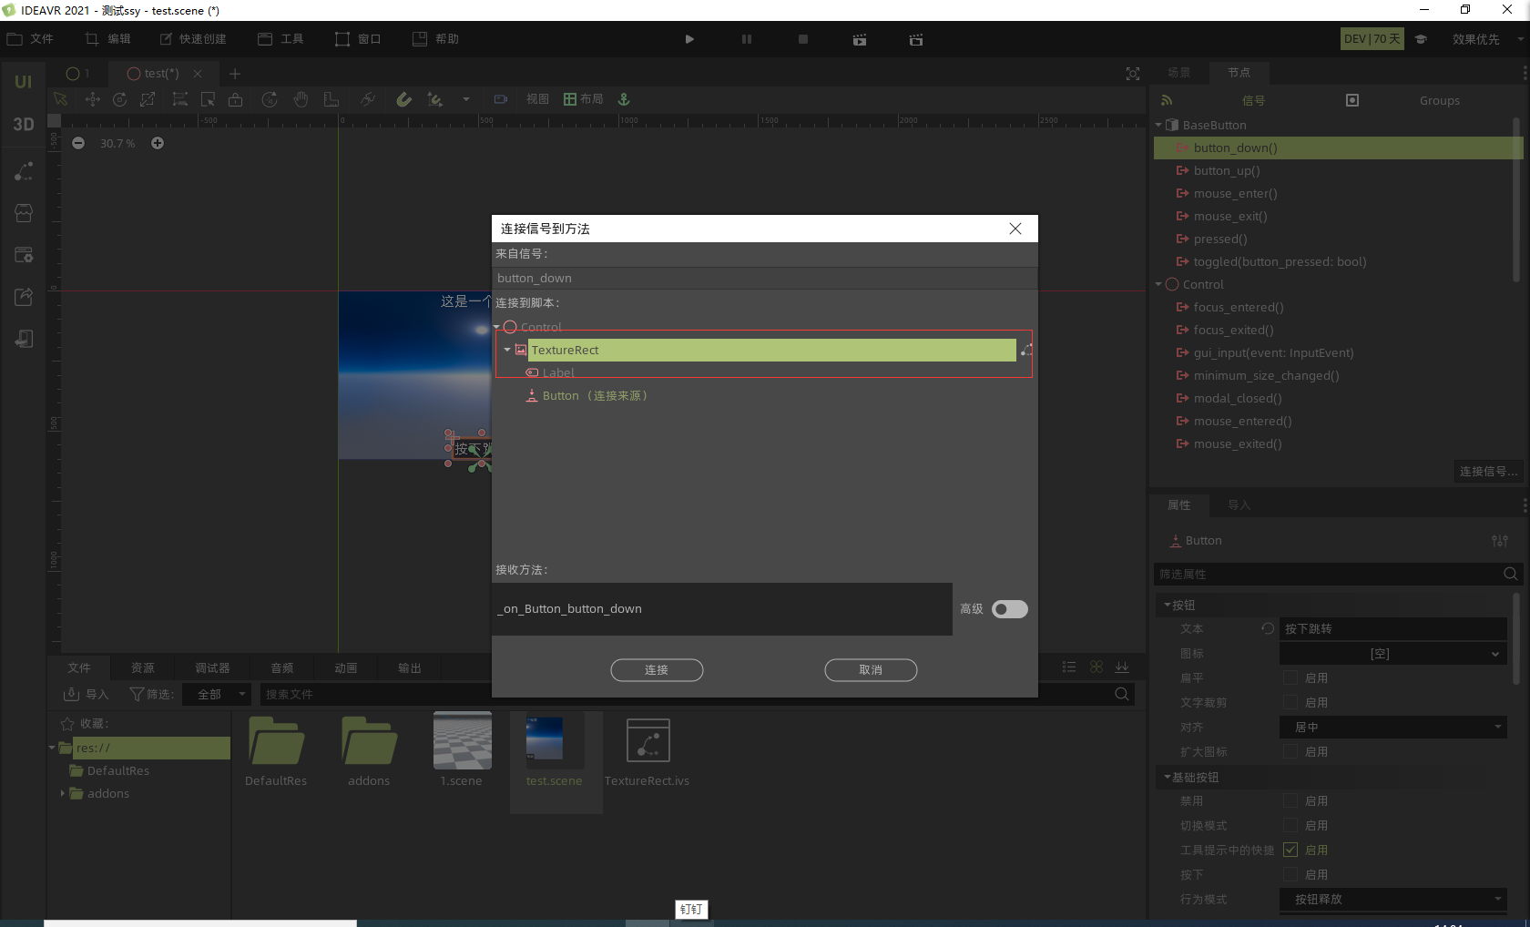Click the stop scene button
Viewport: 1530px width, 927px height.
[803, 39]
